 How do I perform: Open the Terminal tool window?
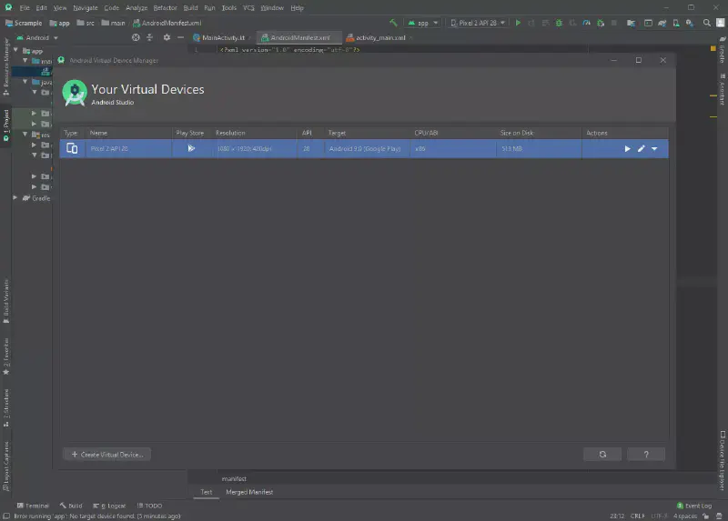coord(33,506)
